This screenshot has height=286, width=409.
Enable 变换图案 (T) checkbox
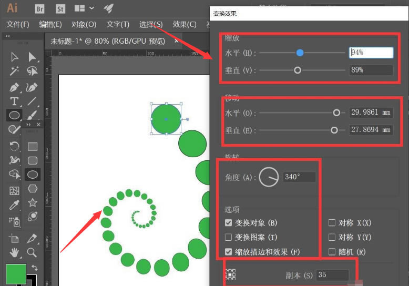[x=228, y=237]
